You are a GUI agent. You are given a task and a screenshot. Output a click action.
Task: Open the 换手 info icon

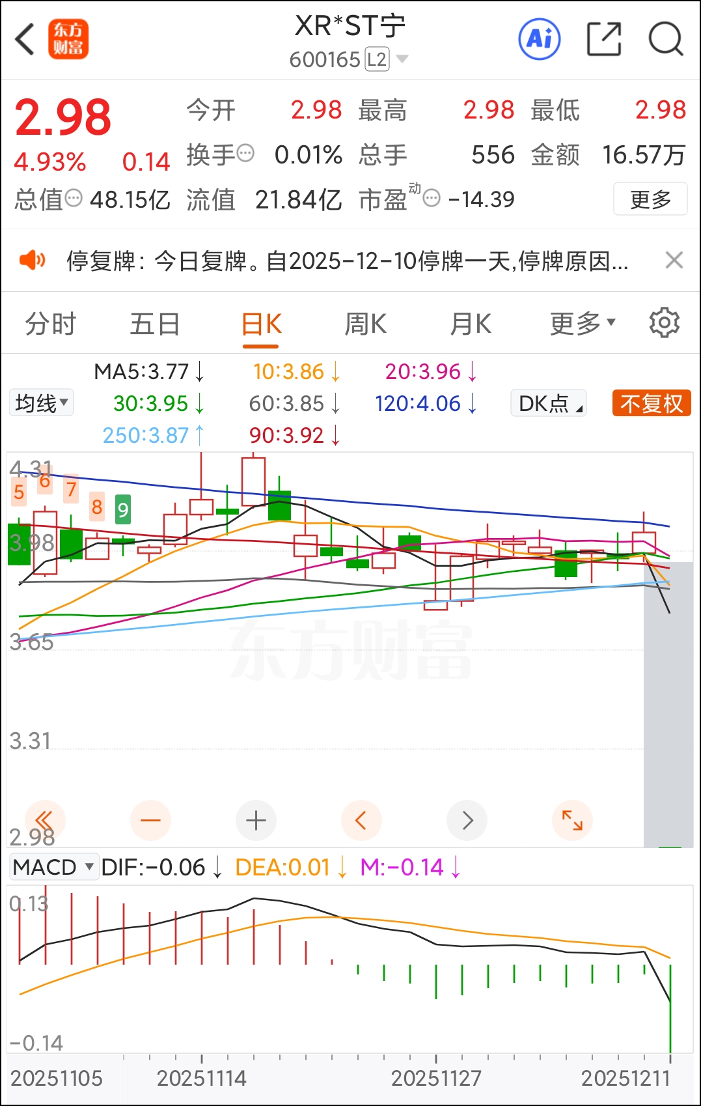pyautogui.click(x=245, y=154)
